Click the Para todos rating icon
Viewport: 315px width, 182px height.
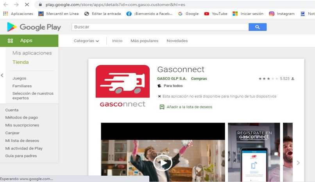pyautogui.click(x=159, y=86)
